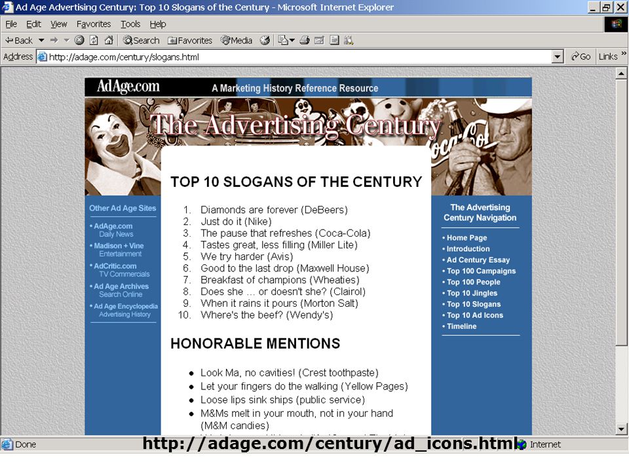Open the Search pane from toolbar
629x472 pixels.
pyautogui.click(x=142, y=41)
